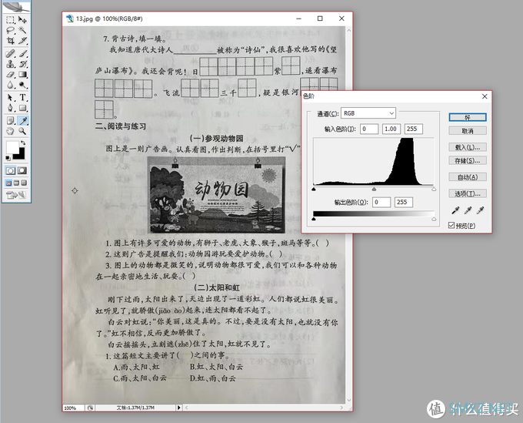
Task: Click the input black point slider
Action: pyautogui.click(x=314, y=190)
